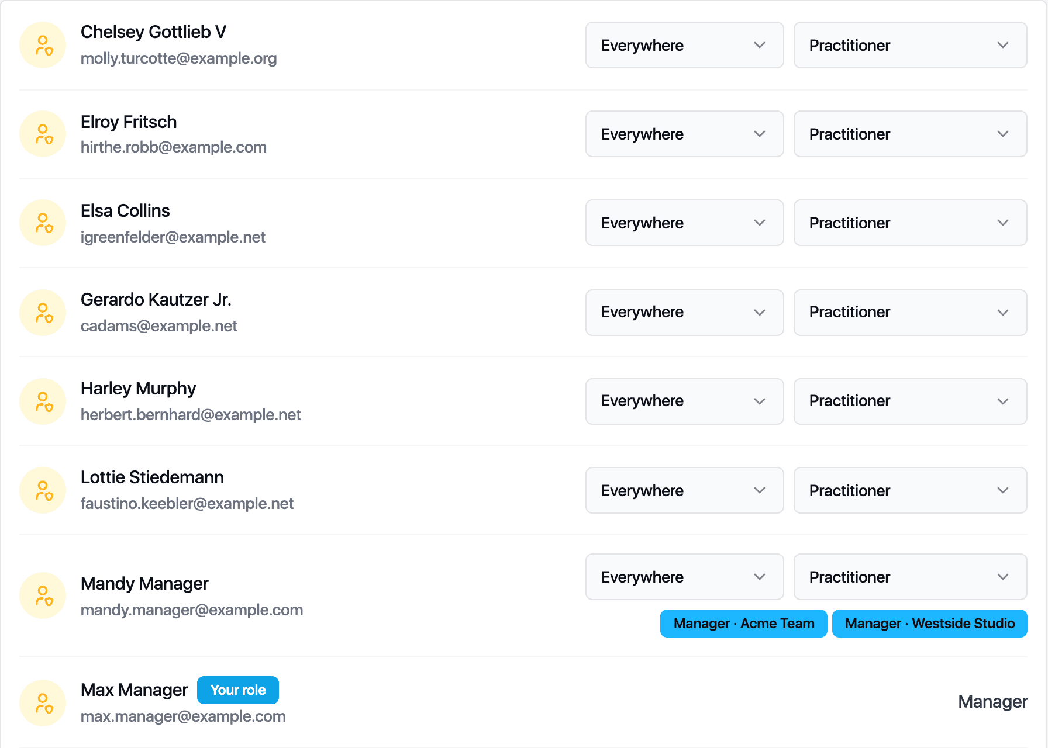Click Harley Murphy's user avatar icon
The width and height of the screenshot is (1048, 748).
tap(43, 401)
